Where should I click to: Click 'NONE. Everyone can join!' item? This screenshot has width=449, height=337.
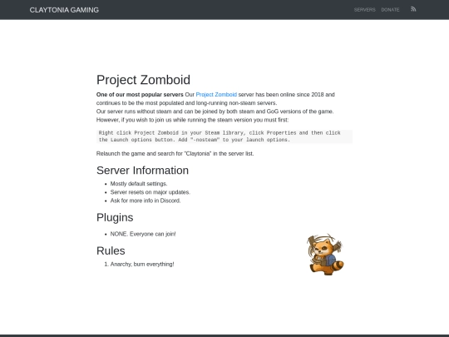click(x=143, y=234)
